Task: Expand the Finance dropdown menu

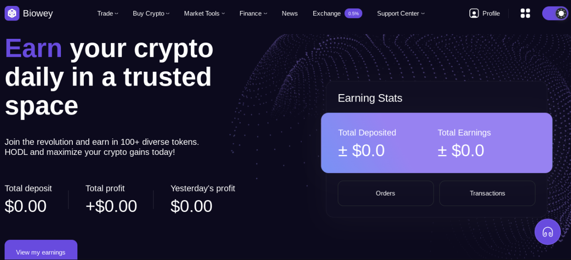Action: [253, 13]
